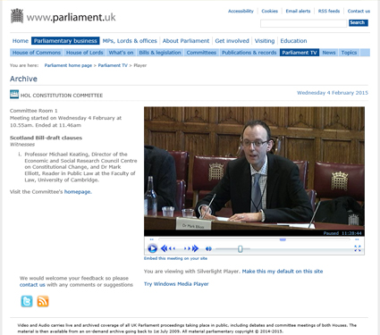Image resolution: width=380 pixels, height=335 pixels.
Task: Focus the site search text box
Action: (303, 23)
